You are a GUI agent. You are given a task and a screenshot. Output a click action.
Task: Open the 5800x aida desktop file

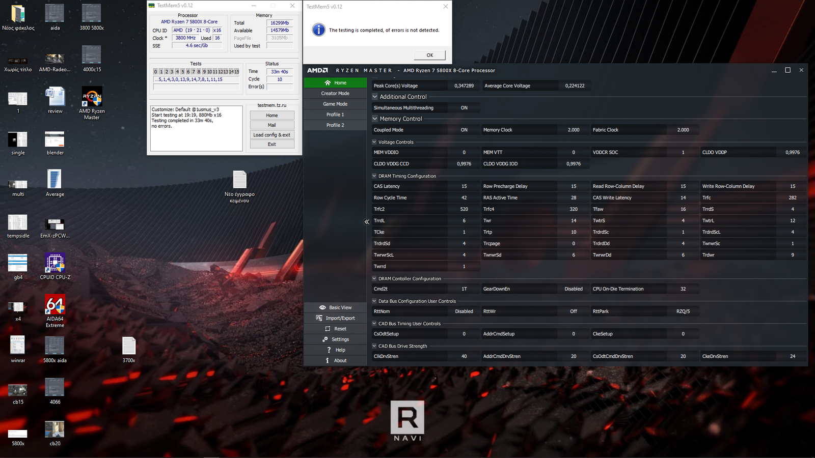click(x=55, y=350)
